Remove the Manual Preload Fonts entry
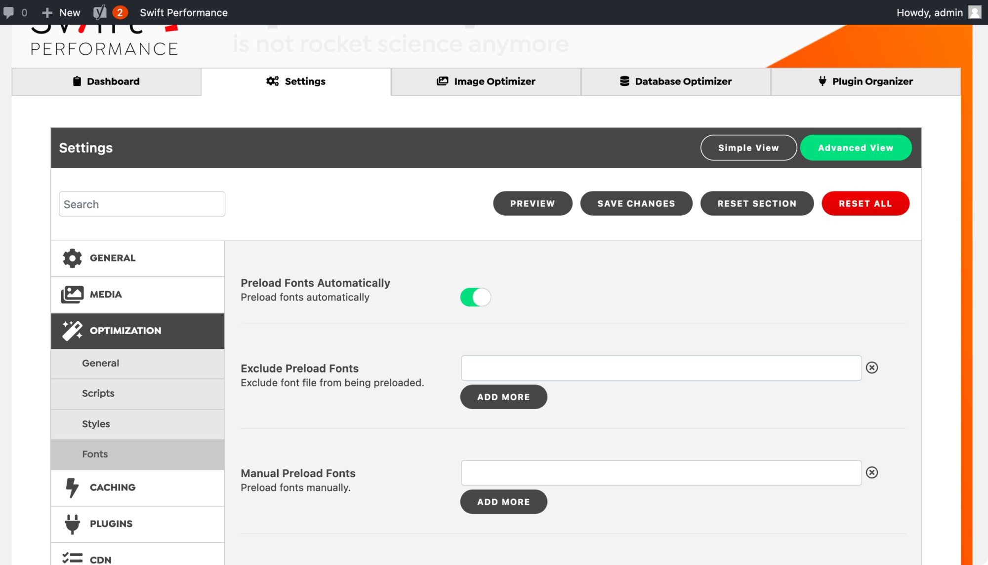This screenshot has height=565, width=988. [872, 473]
